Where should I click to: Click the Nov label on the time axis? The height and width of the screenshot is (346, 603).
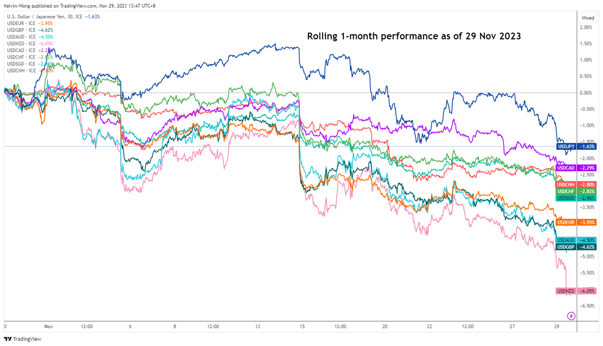pos(48,327)
